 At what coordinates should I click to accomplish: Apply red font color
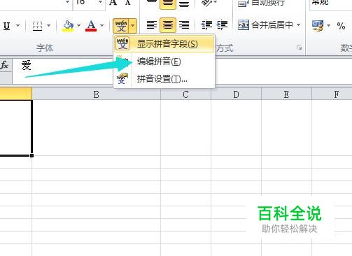pos(91,25)
